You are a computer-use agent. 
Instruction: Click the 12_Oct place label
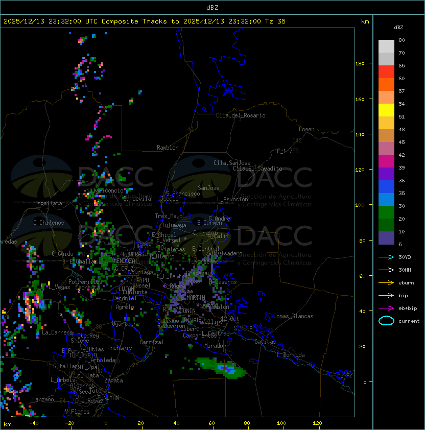click(x=230, y=319)
